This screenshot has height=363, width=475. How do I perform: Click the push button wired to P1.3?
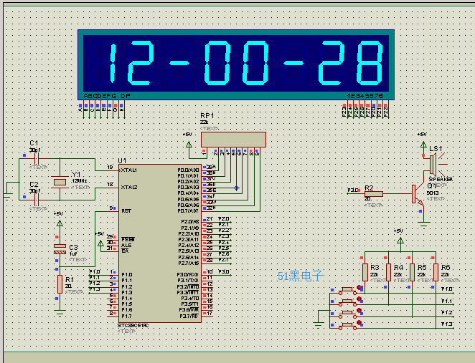coord(347,326)
